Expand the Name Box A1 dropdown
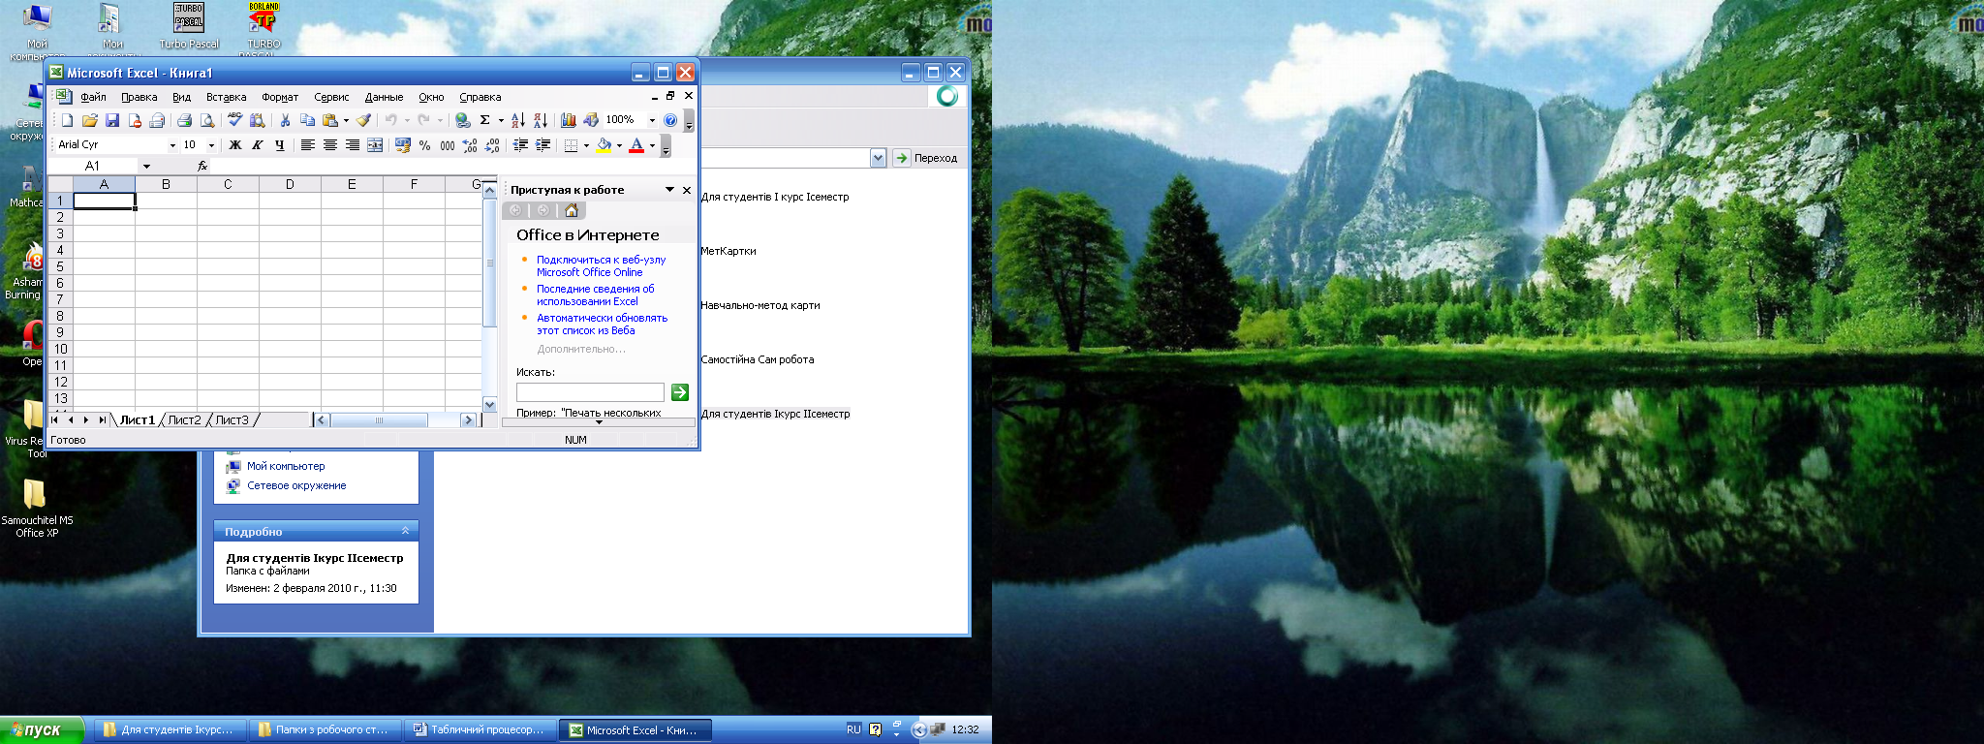1984x744 pixels. 146,167
